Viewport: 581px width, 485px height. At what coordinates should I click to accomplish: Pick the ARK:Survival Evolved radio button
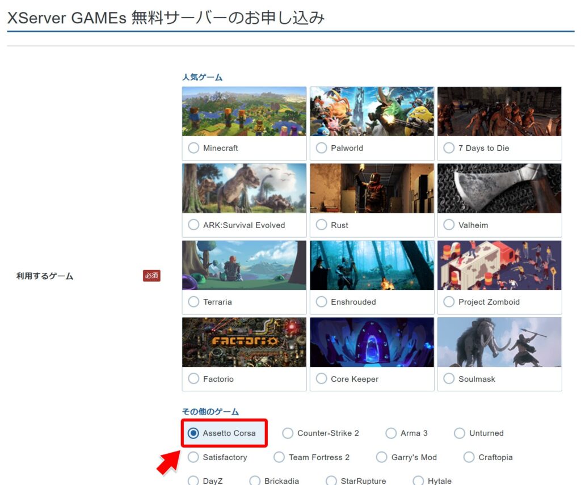[193, 225]
